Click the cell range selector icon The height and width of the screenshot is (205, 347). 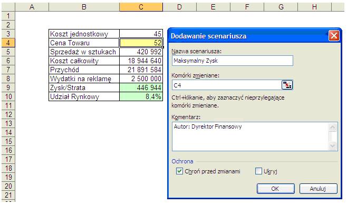coord(287,85)
